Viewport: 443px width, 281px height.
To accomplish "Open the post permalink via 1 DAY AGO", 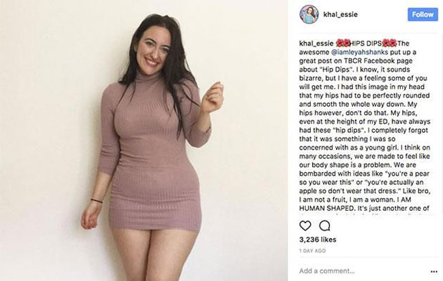I will click(312, 250).
